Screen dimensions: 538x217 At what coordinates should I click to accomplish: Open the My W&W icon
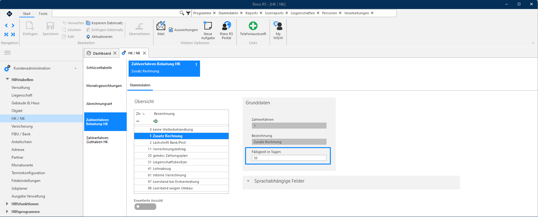tap(278, 26)
